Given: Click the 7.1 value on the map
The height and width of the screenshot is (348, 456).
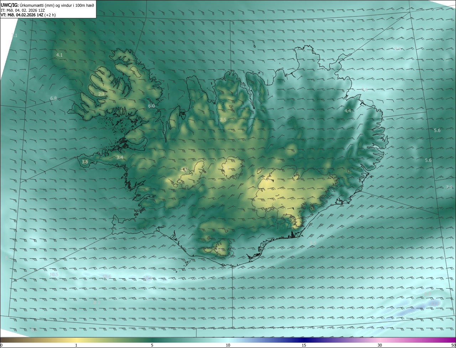Looking at the screenshot, I should click(x=14, y=35).
